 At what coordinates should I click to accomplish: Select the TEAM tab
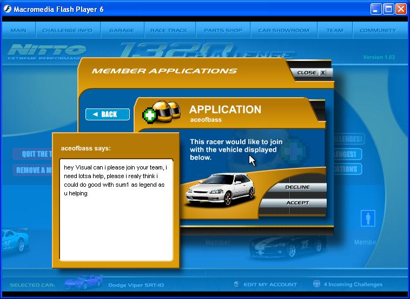[x=335, y=30]
